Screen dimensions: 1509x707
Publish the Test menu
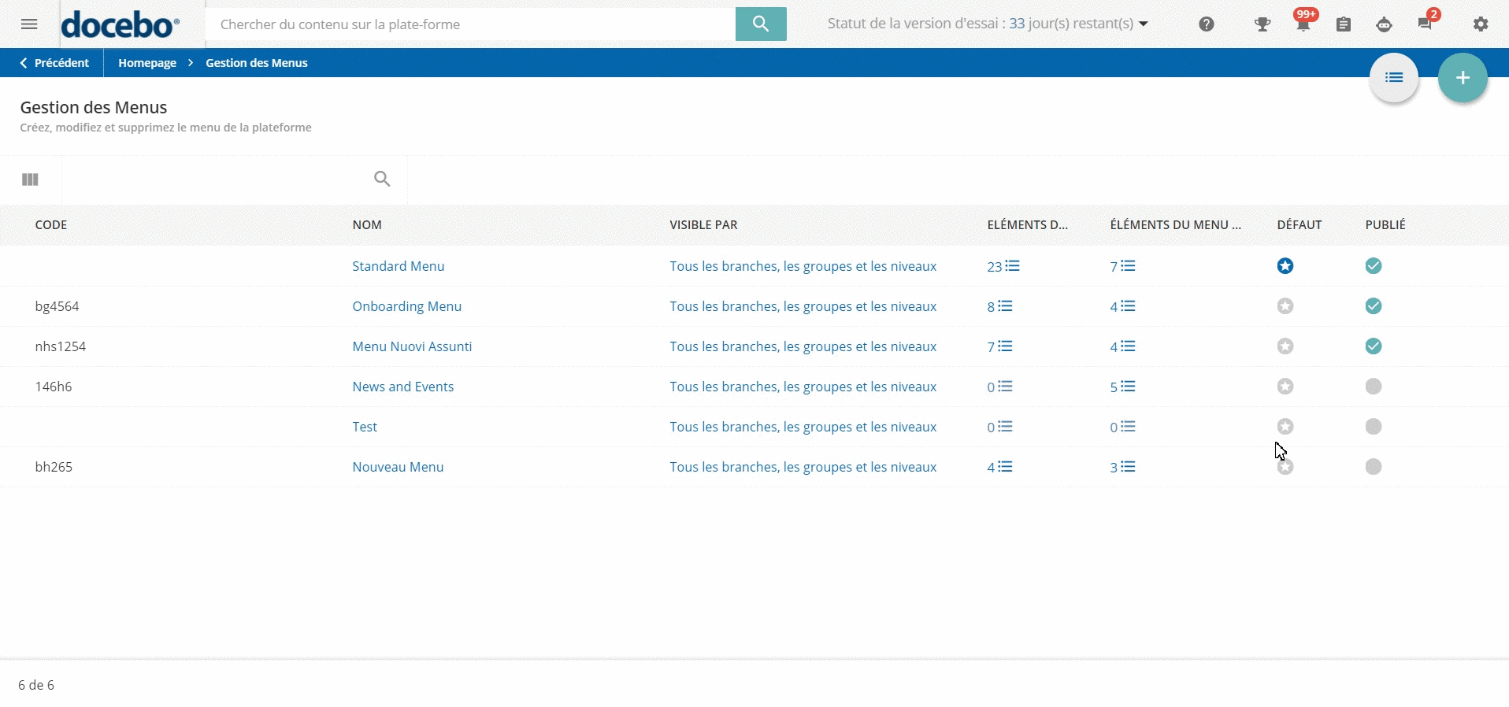1374,427
